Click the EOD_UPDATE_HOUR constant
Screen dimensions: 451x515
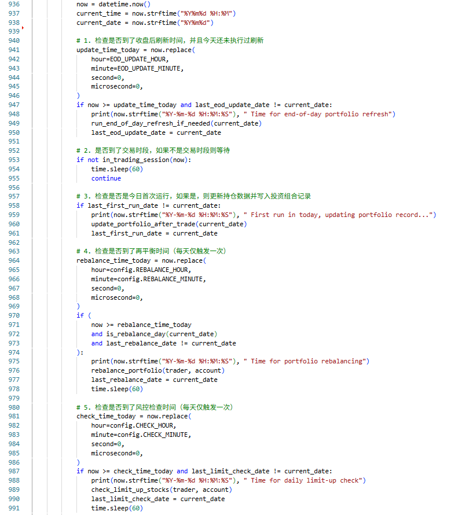139,59
